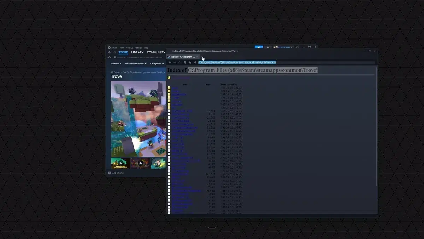Play the first Trove trailer thumbnail
This screenshot has width=424, height=239.
click(x=120, y=163)
